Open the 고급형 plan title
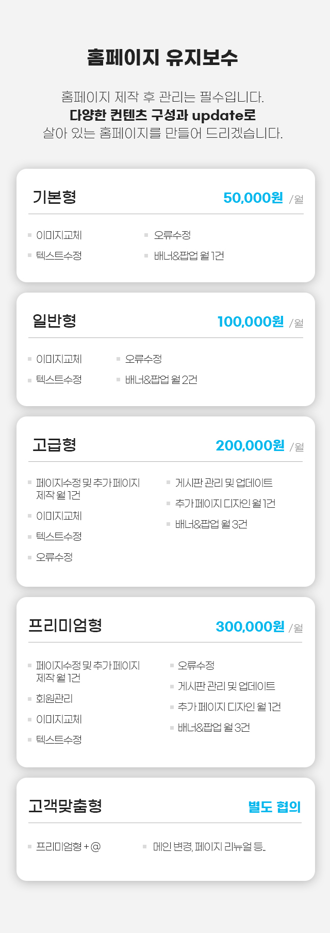Image resolution: width=330 pixels, height=933 pixels. (x=55, y=444)
